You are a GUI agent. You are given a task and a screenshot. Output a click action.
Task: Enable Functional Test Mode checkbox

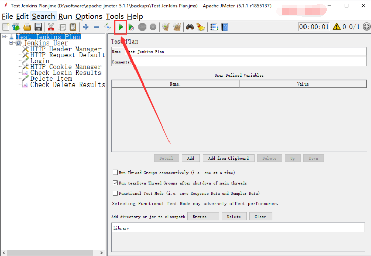tap(115, 193)
